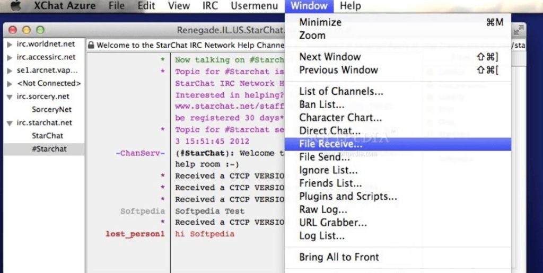The width and height of the screenshot is (543, 273).
Task: Click the full screen arrows icon
Action: [518, 30]
